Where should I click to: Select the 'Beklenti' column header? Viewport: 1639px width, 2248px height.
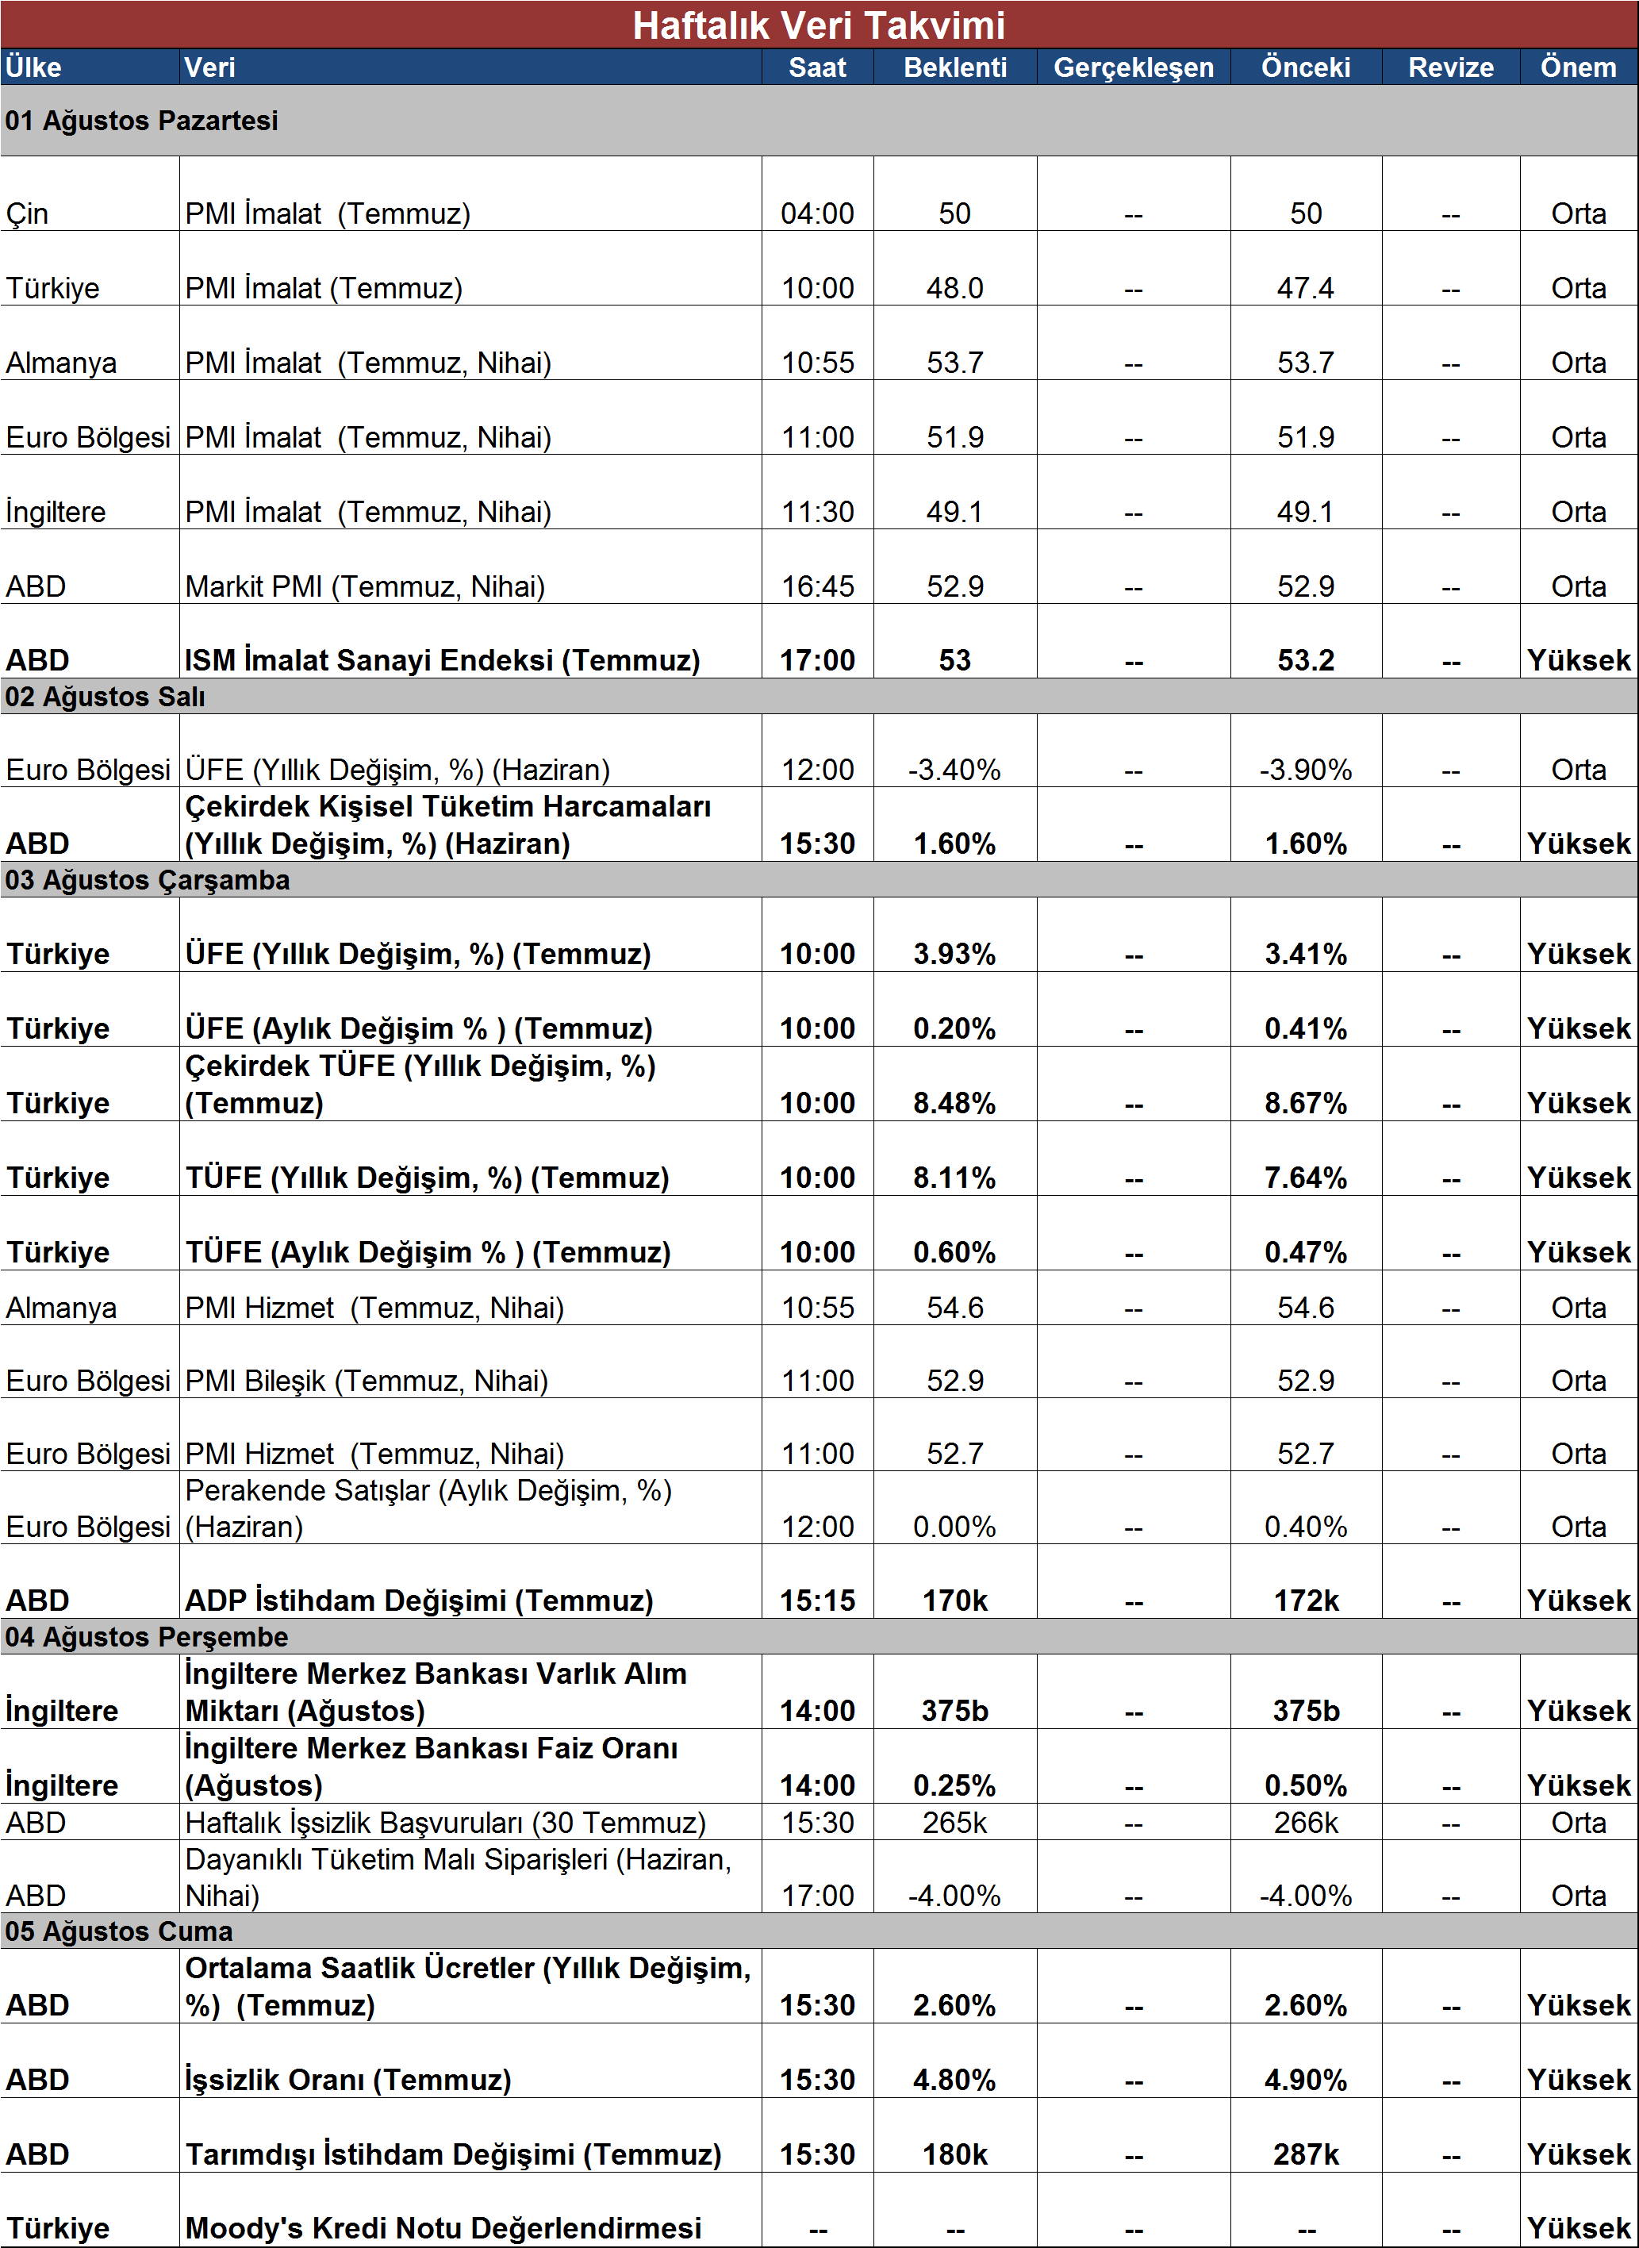coord(954,67)
